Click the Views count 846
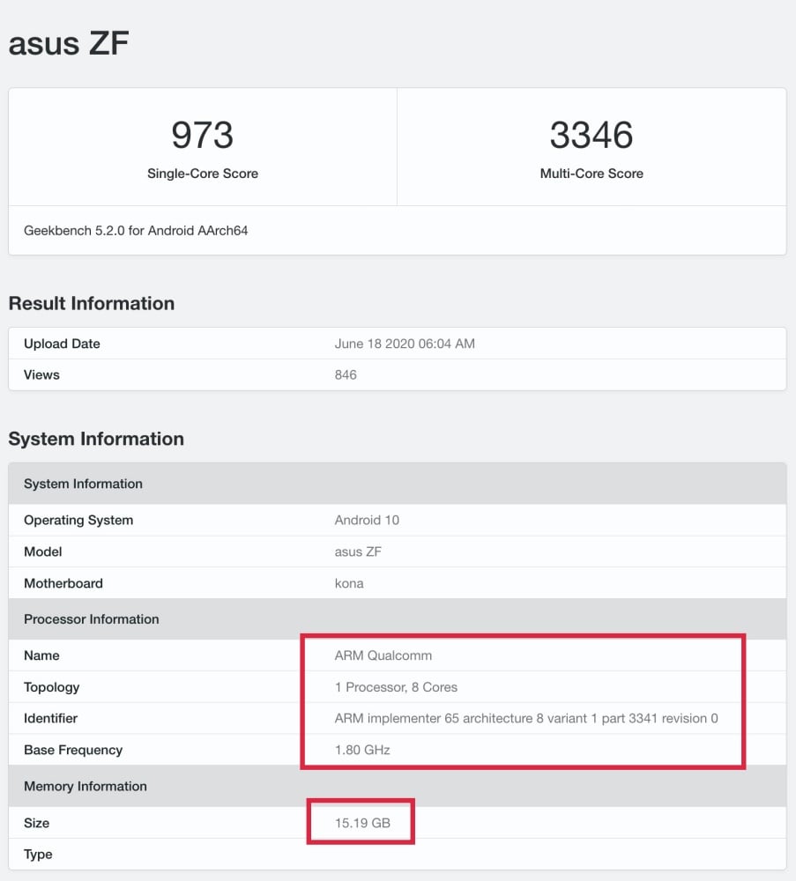 pyautogui.click(x=346, y=374)
